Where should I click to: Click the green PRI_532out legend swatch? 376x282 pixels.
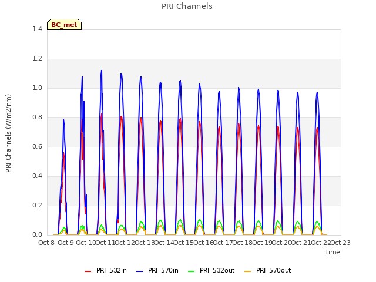(x=191, y=271)
